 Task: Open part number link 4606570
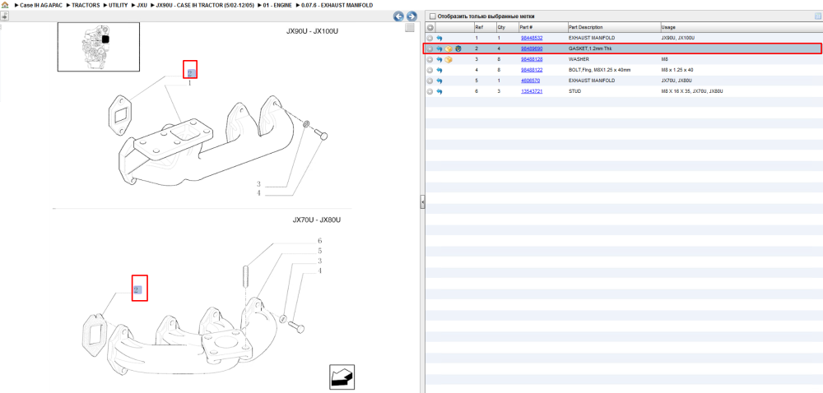530,81
